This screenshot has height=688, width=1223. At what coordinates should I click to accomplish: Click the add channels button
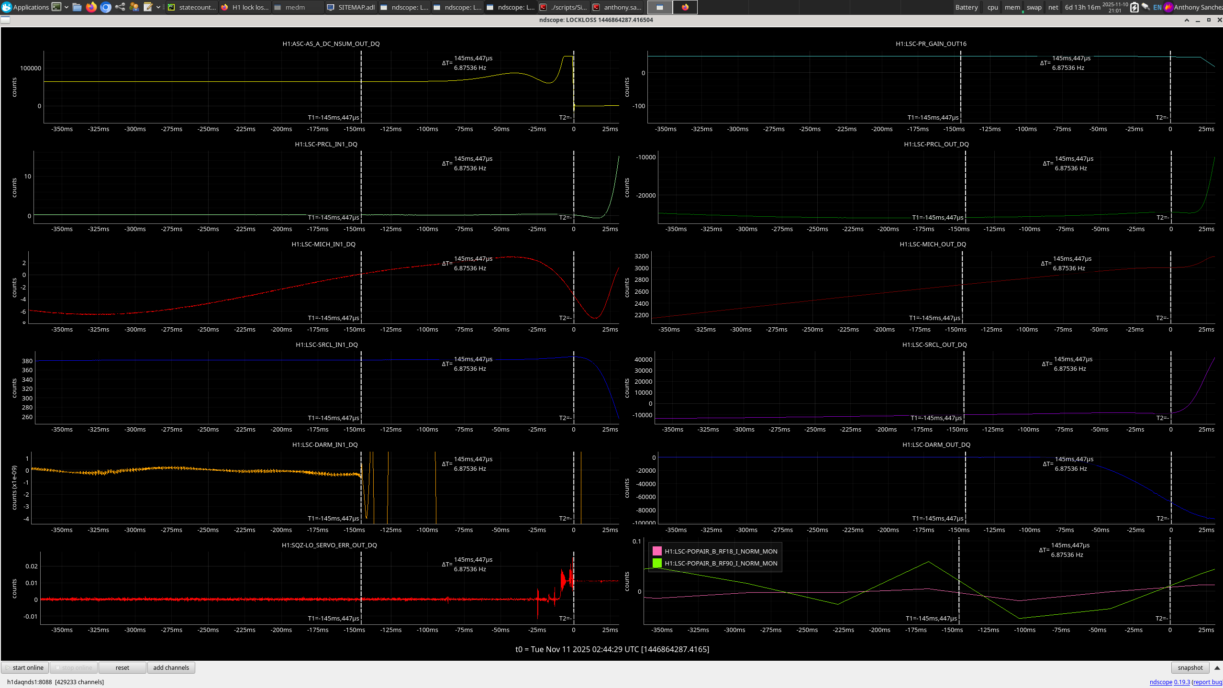[171, 667]
